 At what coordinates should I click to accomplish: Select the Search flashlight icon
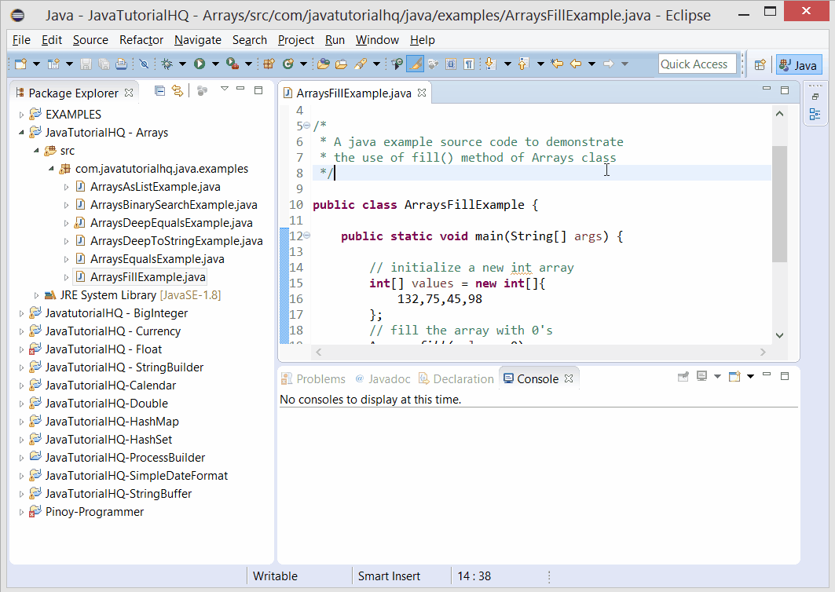click(361, 62)
